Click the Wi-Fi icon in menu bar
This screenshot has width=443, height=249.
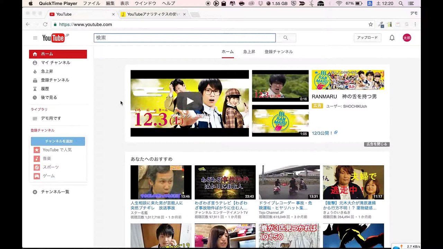point(339,3)
